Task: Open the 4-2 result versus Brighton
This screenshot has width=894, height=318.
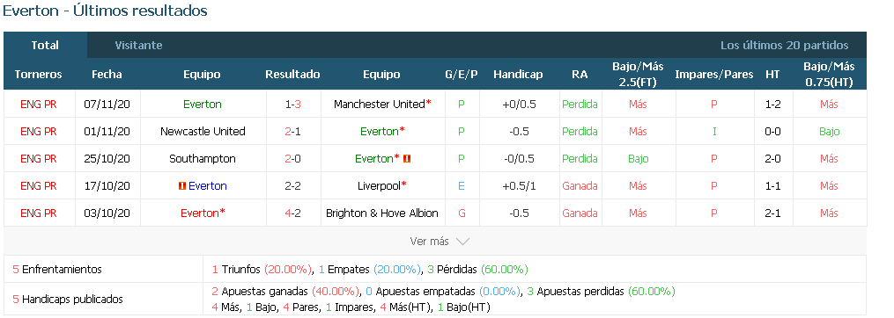Action: pyautogui.click(x=293, y=213)
